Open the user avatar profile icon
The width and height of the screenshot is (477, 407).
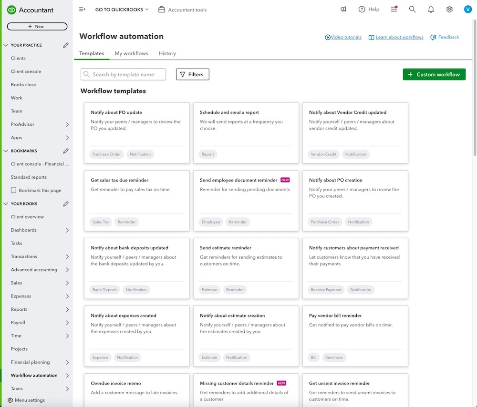pos(467,9)
